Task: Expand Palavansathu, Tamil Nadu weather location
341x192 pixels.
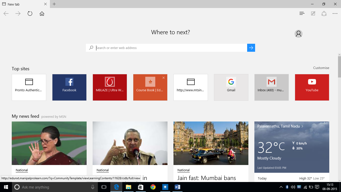Action: pyautogui.click(x=280, y=126)
